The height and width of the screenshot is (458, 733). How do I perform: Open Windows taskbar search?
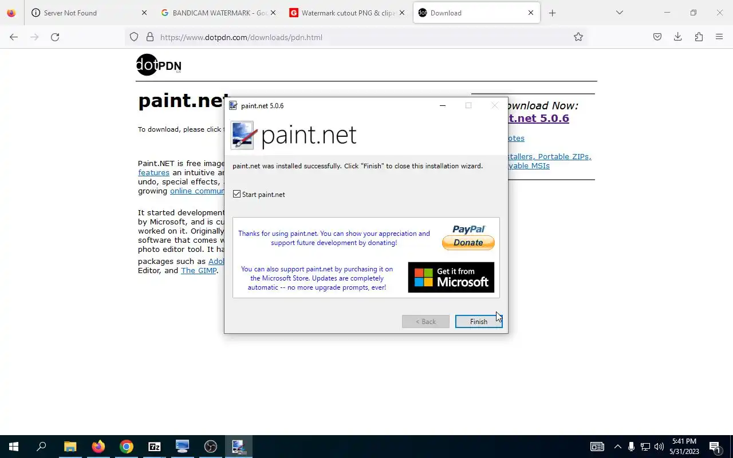tap(41, 447)
